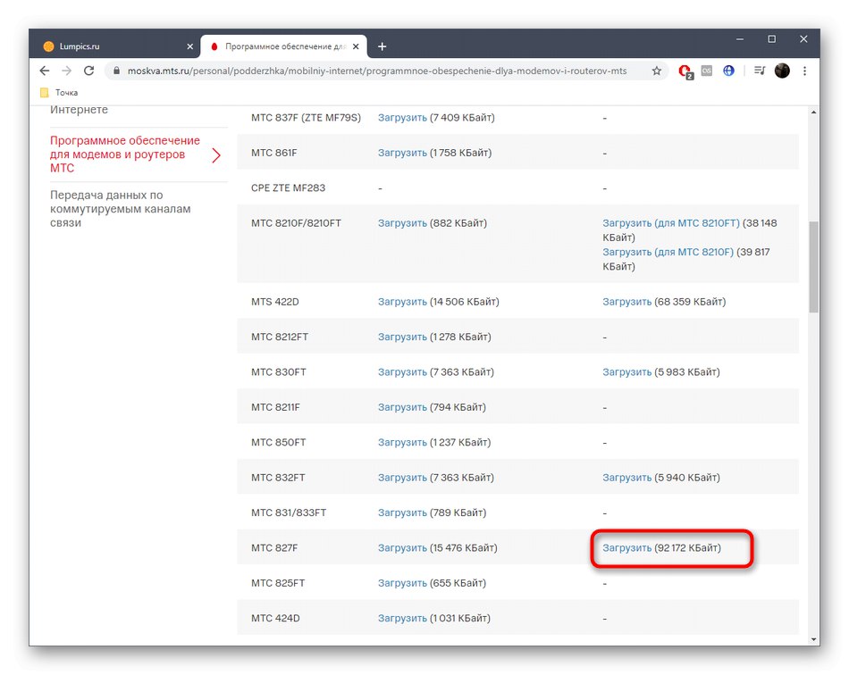
Task: Download 14 506 КБайт file for MTS 422D
Action: [x=402, y=302]
